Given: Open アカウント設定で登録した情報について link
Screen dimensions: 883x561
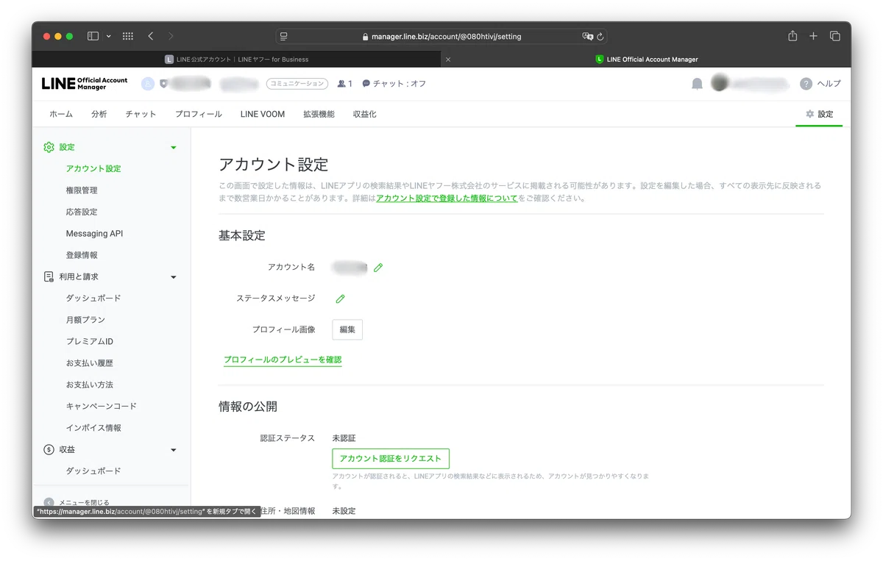Looking at the screenshot, I should point(447,198).
